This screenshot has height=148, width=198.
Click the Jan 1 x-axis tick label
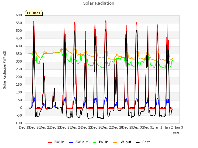[158, 127]
